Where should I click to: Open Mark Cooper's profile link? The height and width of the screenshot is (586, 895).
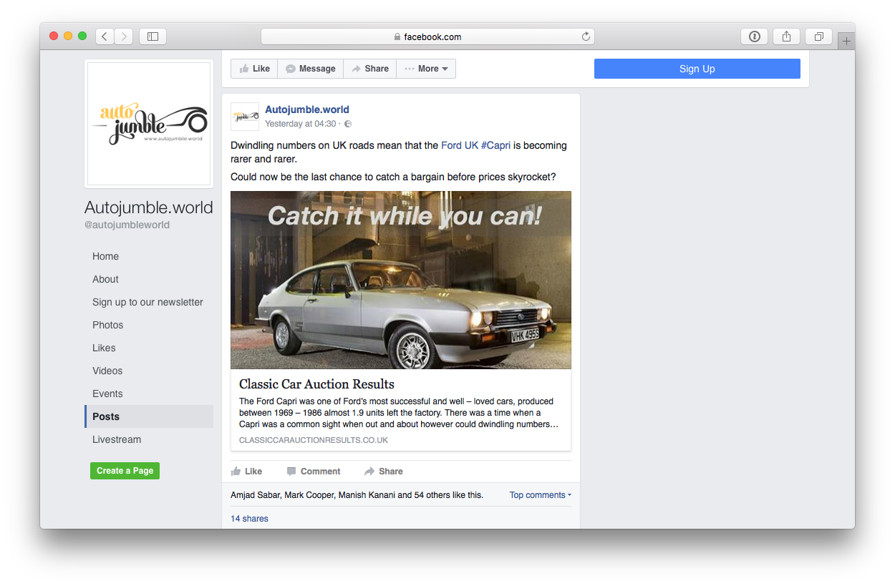coord(309,494)
